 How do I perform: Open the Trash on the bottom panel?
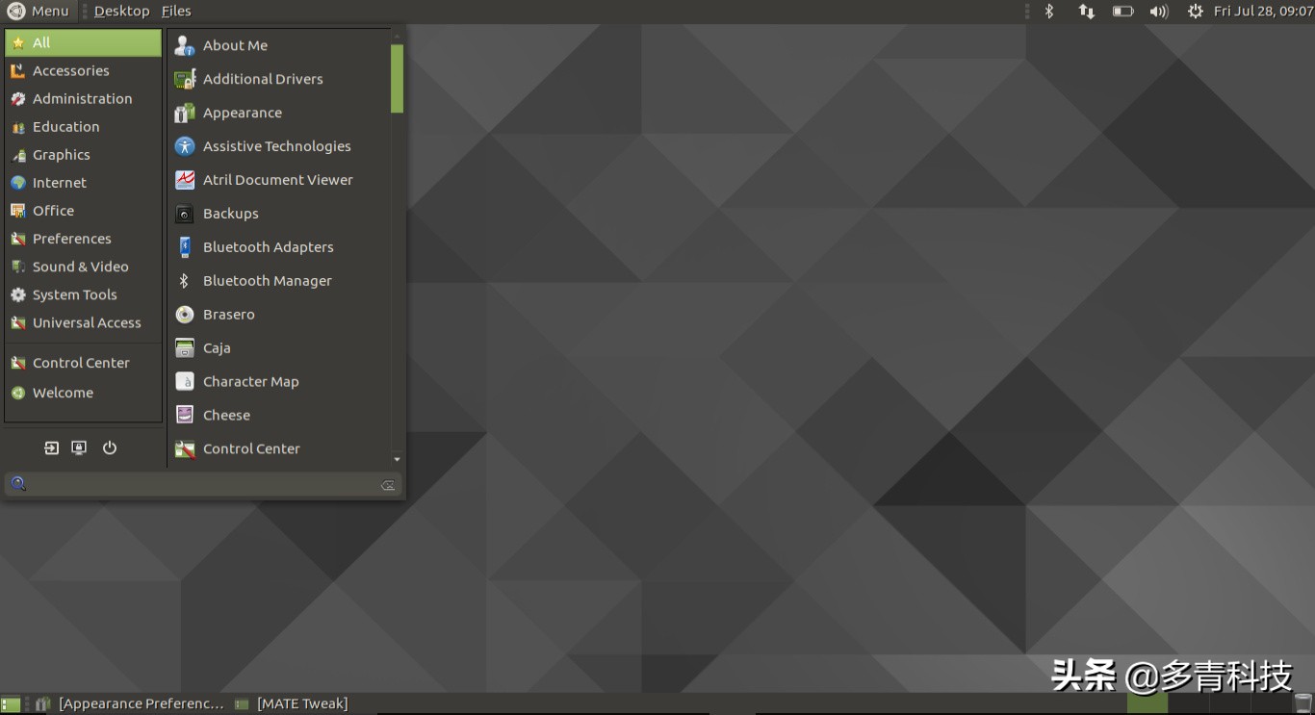pos(1302,704)
